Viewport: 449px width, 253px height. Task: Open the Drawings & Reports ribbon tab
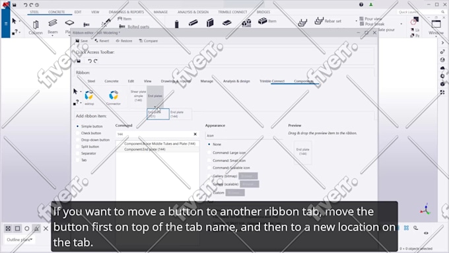126,12
